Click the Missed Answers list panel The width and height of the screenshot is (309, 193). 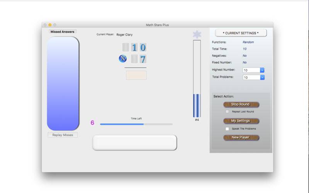pos(63,83)
